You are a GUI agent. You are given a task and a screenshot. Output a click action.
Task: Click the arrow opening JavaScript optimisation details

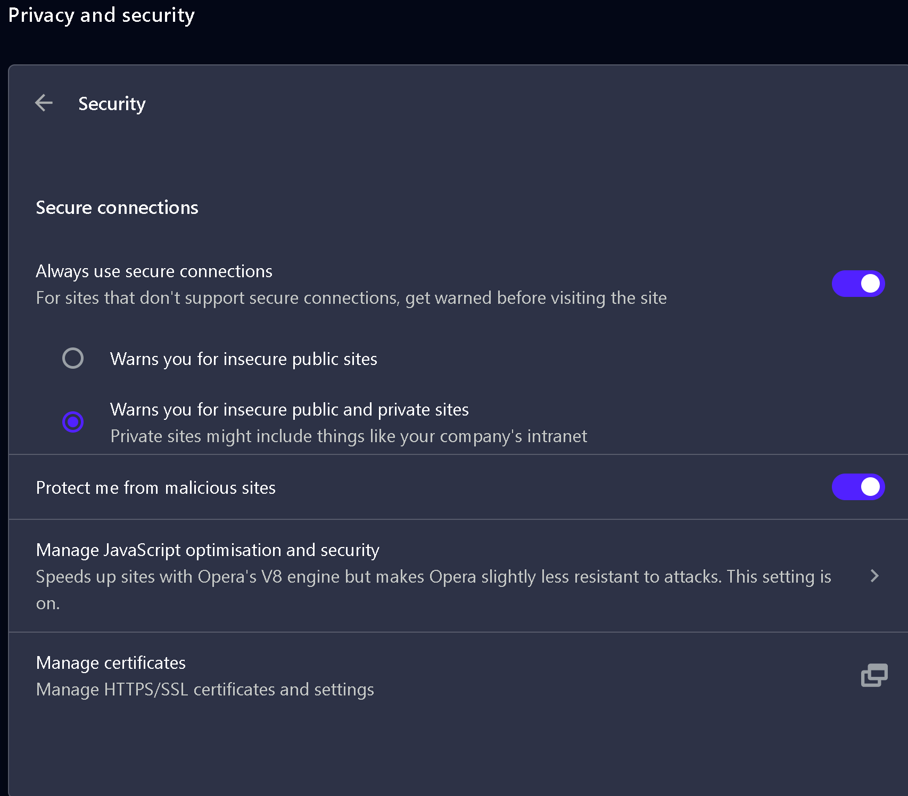pos(874,576)
